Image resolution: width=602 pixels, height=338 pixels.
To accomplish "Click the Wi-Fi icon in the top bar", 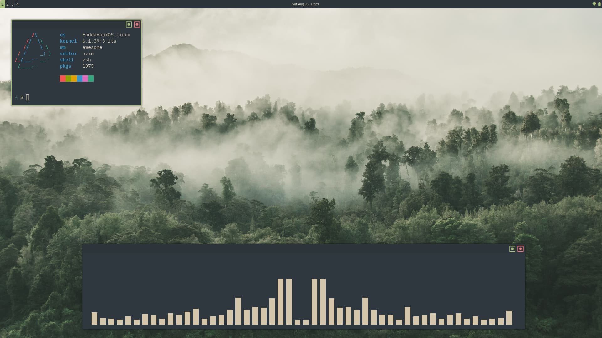I will (x=594, y=4).
